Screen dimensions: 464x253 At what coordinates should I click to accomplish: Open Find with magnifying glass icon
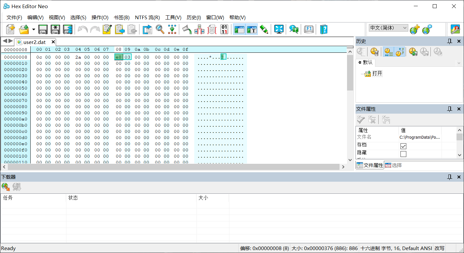coord(160,29)
